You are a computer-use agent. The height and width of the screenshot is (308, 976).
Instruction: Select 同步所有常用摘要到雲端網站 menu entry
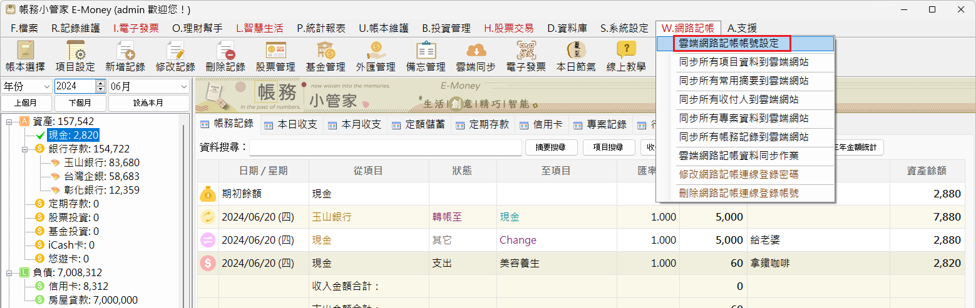(745, 81)
